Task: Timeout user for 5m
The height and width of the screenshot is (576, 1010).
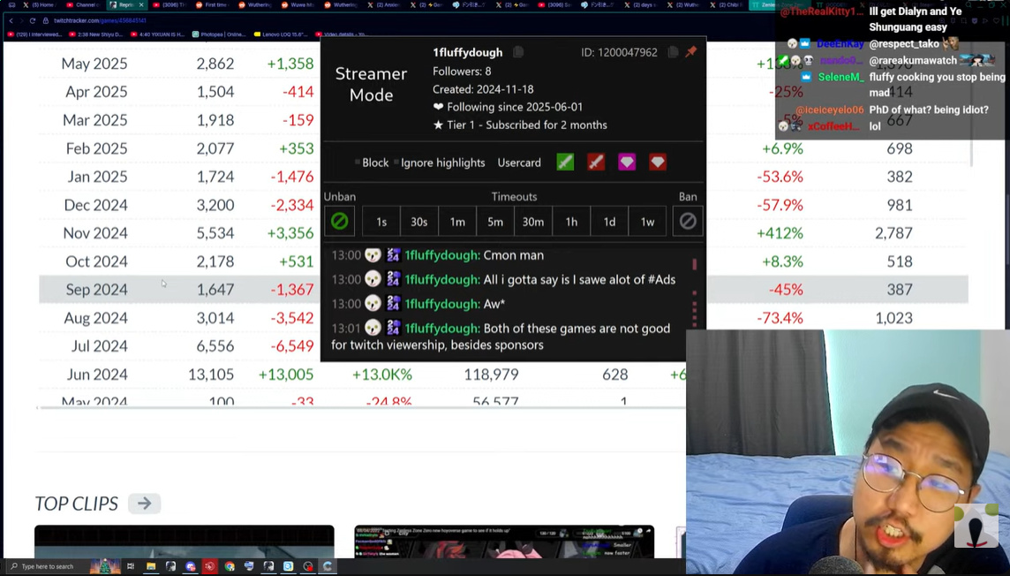Action: (x=495, y=222)
